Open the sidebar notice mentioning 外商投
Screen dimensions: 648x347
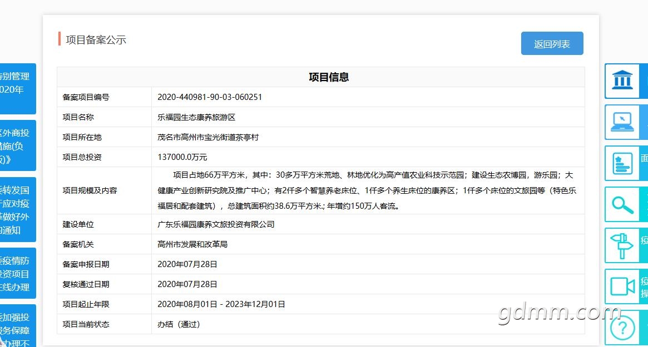pos(18,145)
